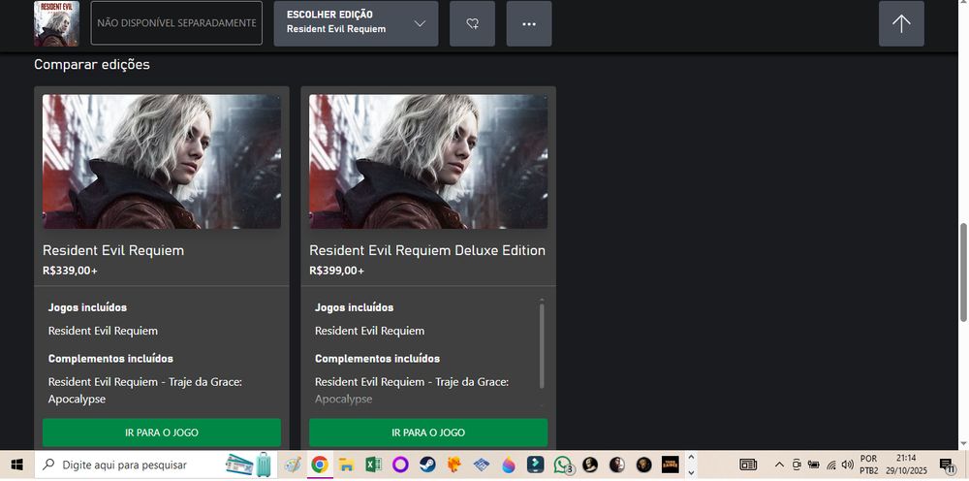Click Ir Para O Jogo for Deluxe Edition

[428, 433]
